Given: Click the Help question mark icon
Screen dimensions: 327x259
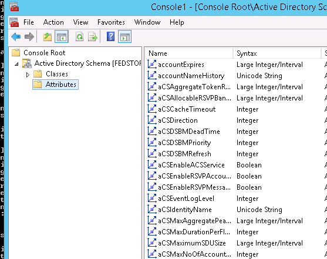Looking at the screenshot, I should (110, 36).
